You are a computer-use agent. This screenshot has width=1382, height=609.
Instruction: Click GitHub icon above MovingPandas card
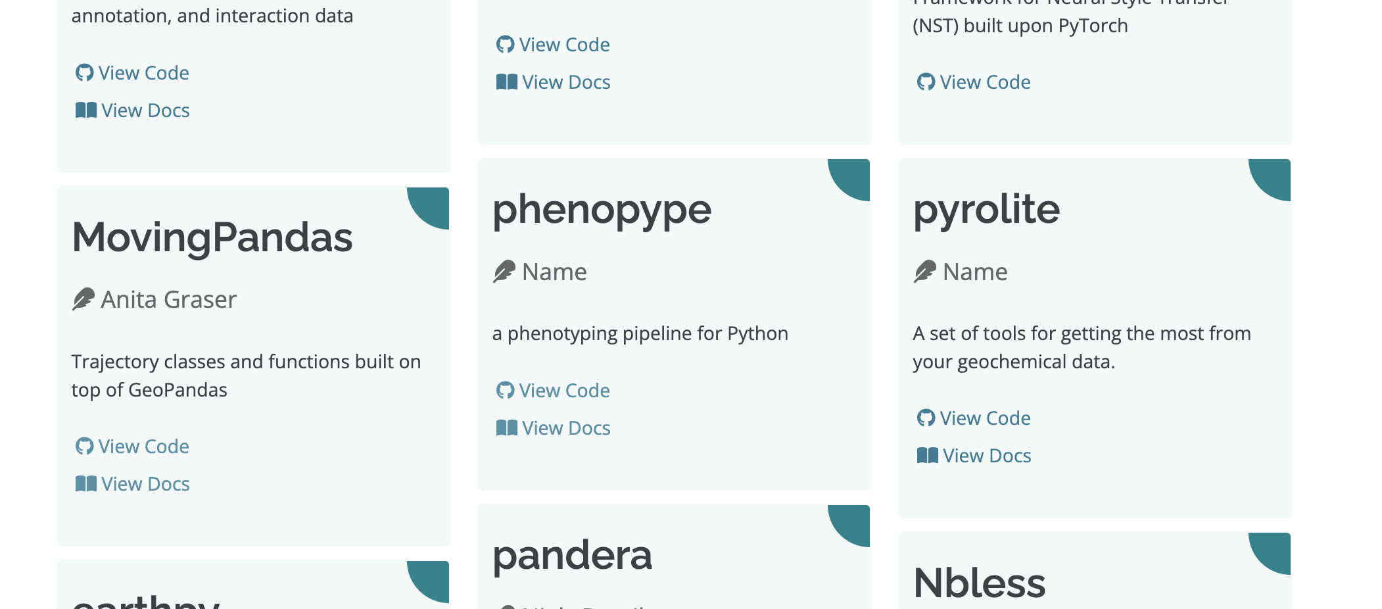[x=84, y=73]
